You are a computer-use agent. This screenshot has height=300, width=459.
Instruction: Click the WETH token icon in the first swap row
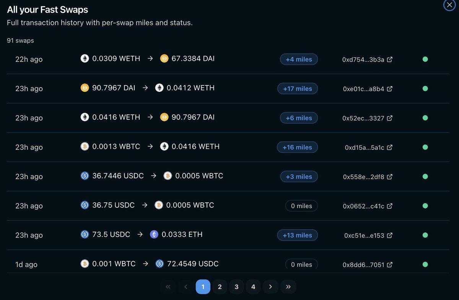(x=85, y=59)
